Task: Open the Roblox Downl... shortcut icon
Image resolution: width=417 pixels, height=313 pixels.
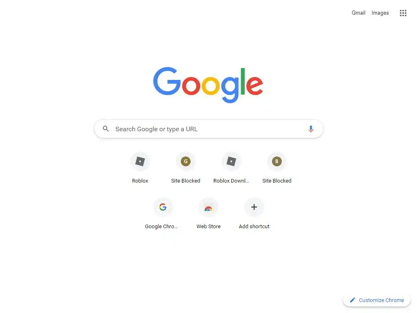Action: tap(231, 161)
